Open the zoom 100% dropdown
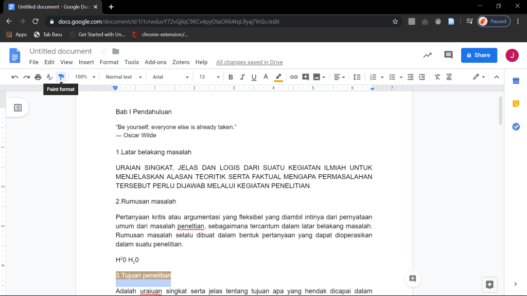The height and width of the screenshot is (296, 527). point(85,77)
